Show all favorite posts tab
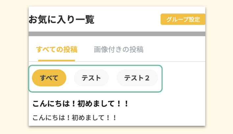 57,50
